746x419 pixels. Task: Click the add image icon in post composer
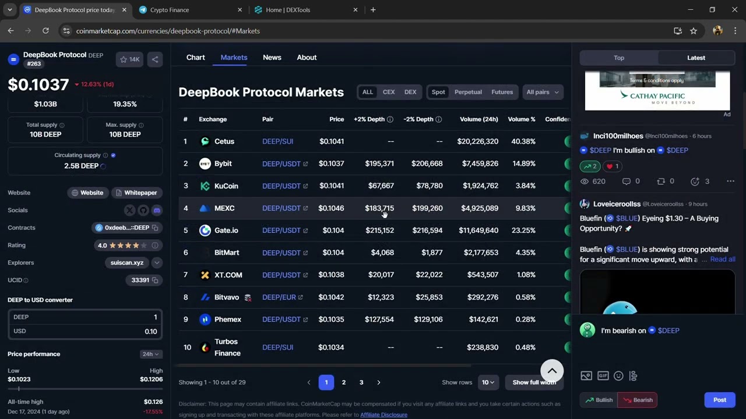(x=586, y=376)
